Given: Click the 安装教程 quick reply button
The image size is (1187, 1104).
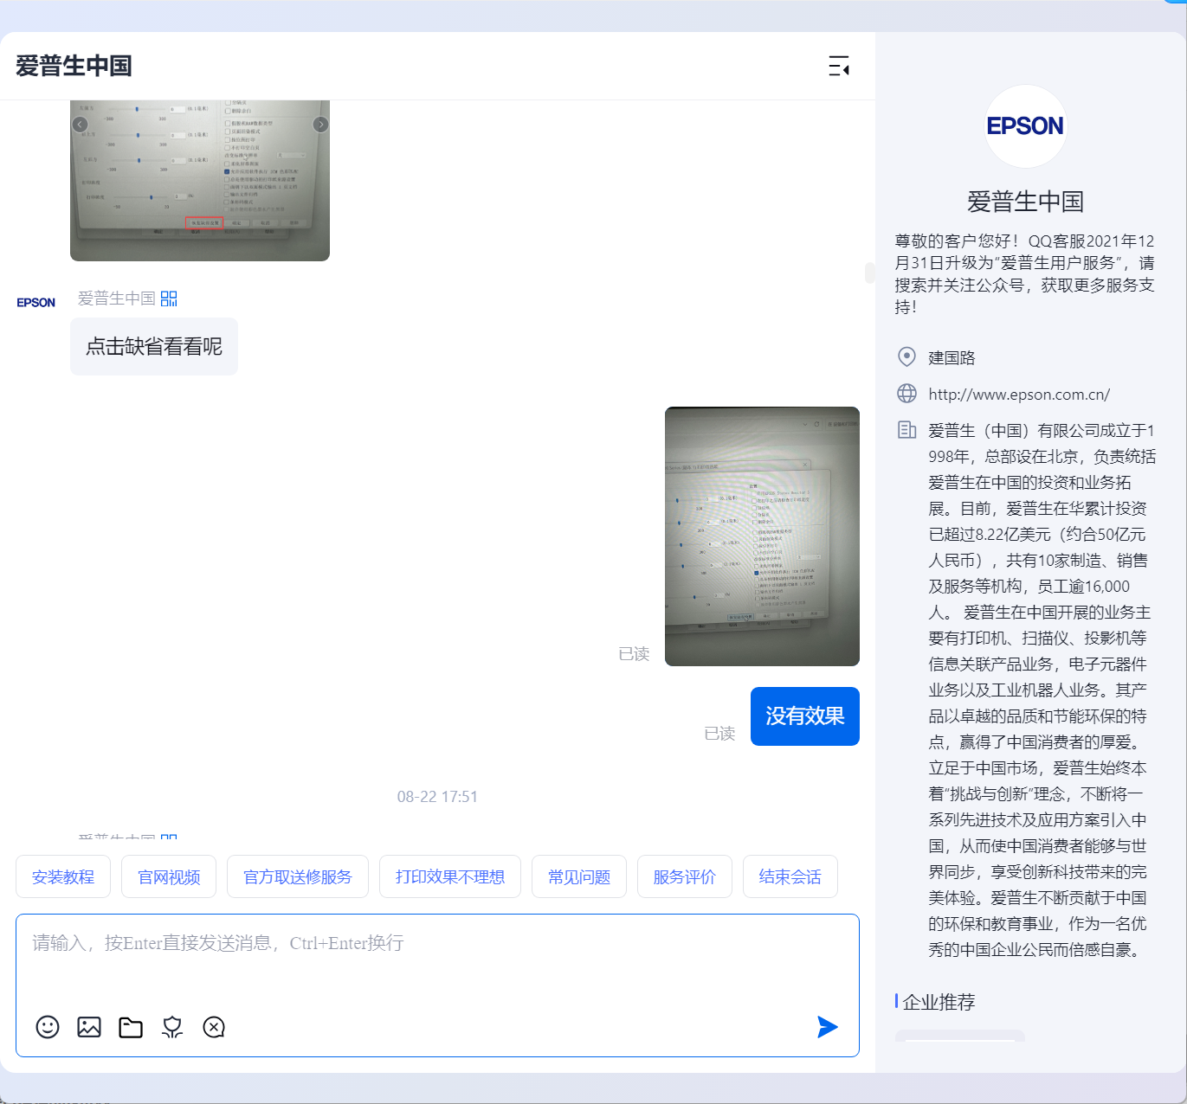Looking at the screenshot, I should tap(63, 876).
